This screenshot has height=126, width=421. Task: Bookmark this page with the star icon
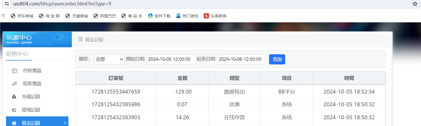(x=415, y=4)
